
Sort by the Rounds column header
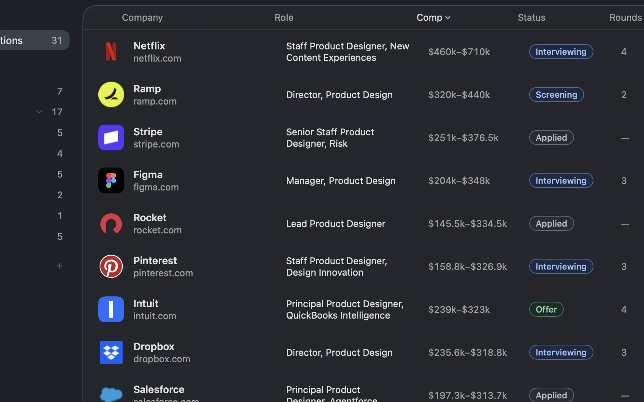pyautogui.click(x=626, y=18)
